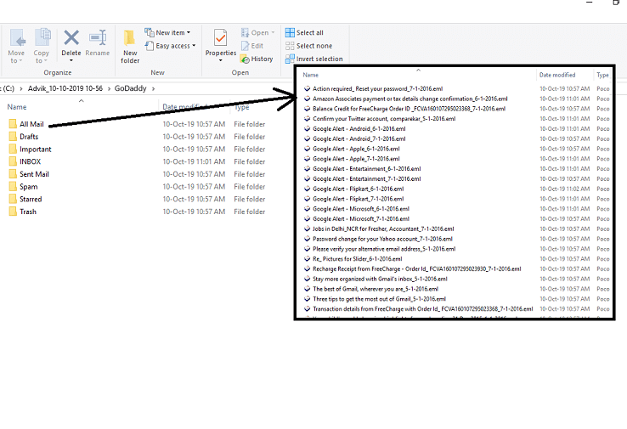The image size is (627, 429).
Task: Expand breadcrumb chevron after Advik_10-10-2019 10-56
Action: (x=109, y=88)
